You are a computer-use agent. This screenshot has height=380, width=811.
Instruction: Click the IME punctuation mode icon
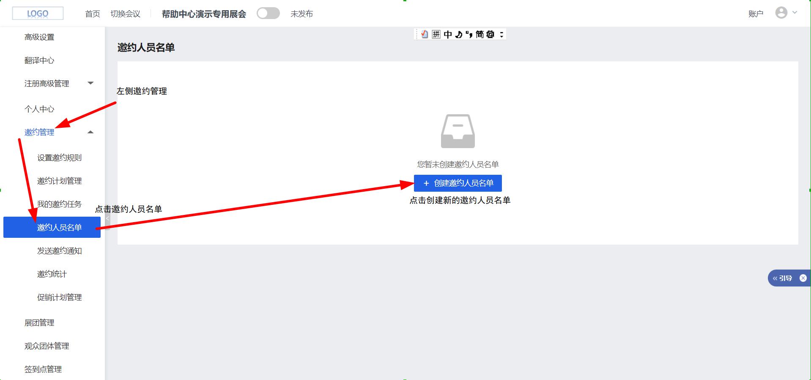tap(469, 34)
